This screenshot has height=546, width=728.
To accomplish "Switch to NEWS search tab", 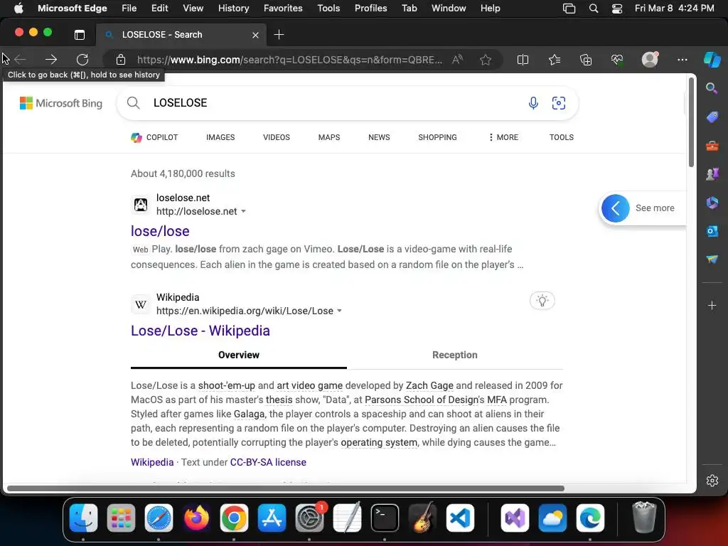I will click(379, 137).
